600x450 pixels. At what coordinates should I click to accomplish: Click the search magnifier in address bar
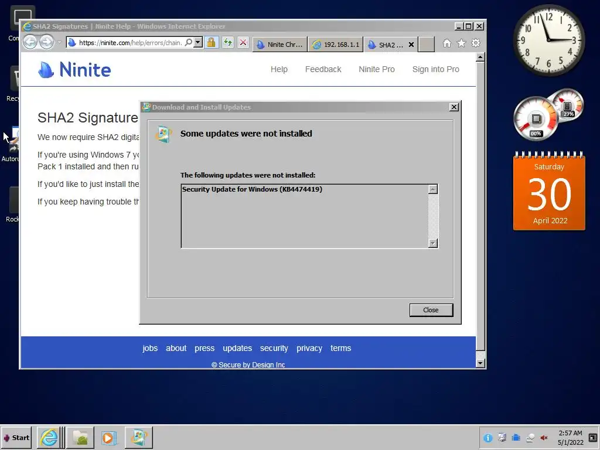(188, 42)
